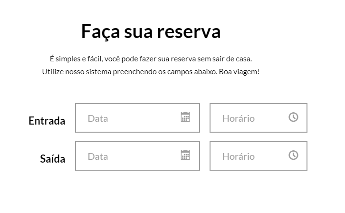Select the "Horário" placeholder in Saída row
Image resolution: width=345 pixels, height=213 pixels.
click(239, 156)
